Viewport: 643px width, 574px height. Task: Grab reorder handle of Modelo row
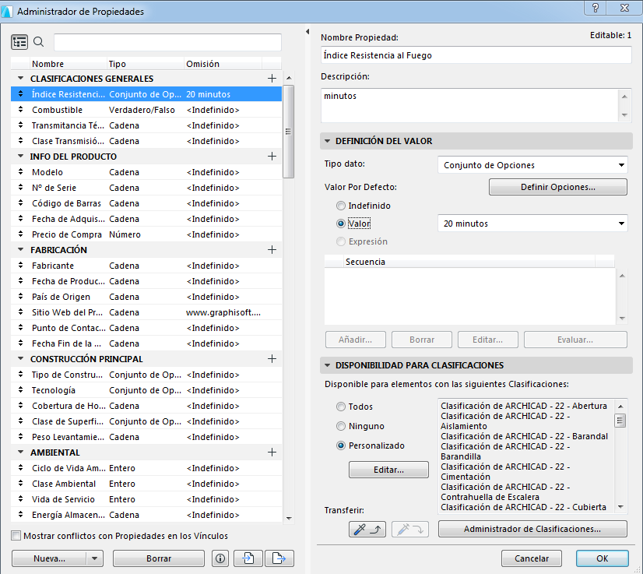point(20,172)
